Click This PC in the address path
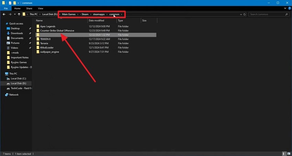292x156 pixels. pyautogui.click(x=34, y=14)
